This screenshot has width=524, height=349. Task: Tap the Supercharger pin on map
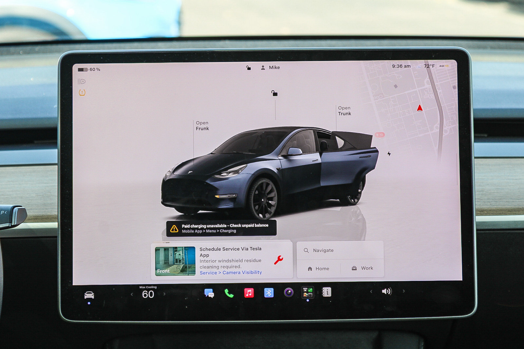(380, 135)
